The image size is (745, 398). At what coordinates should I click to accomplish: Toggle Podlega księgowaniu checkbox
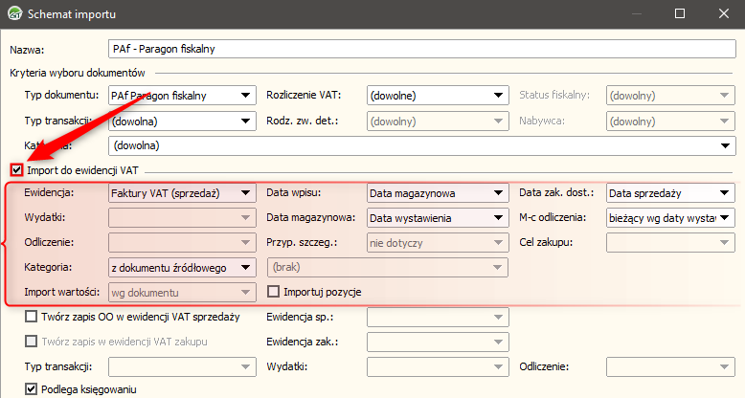coord(32,389)
